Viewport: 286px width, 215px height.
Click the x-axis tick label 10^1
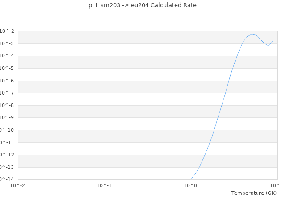click(277, 185)
